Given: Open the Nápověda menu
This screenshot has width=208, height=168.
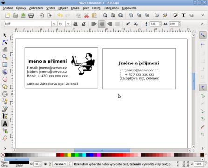Looking at the screenshot, I should point(129,8).
